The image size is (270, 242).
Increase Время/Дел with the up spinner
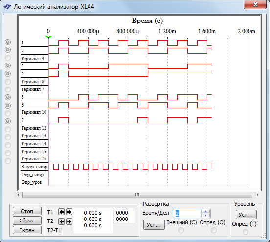(206, 211)
